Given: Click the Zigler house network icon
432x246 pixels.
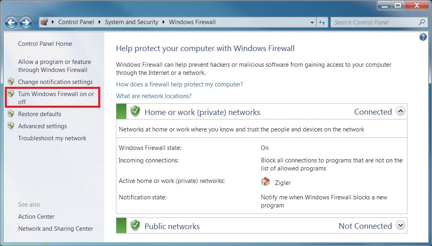Looking at the screenshot, I should click(x=265, y=182).
